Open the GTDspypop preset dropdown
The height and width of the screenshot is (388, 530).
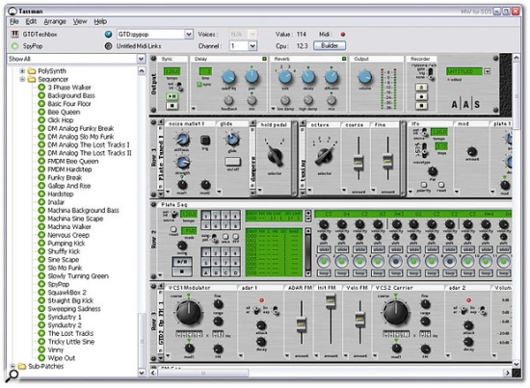point(189,34)
